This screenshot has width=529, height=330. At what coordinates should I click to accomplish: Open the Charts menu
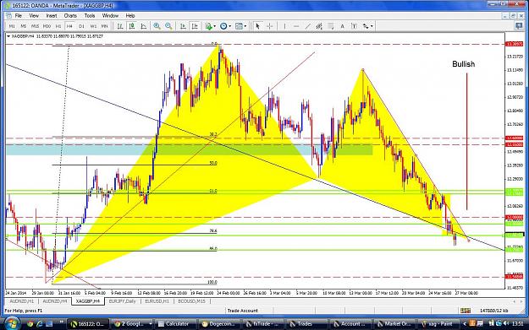70,15
